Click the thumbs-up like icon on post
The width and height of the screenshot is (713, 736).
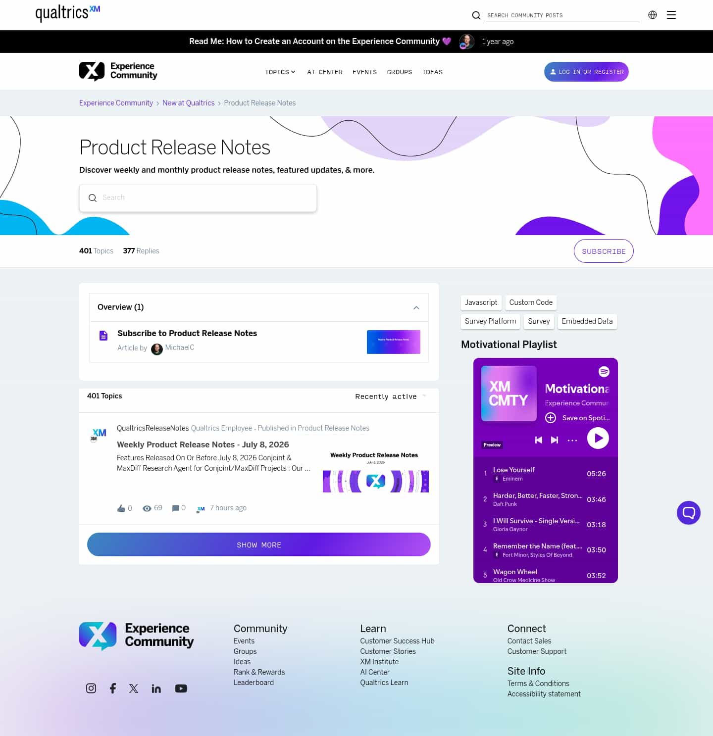(x=121, y=508)
